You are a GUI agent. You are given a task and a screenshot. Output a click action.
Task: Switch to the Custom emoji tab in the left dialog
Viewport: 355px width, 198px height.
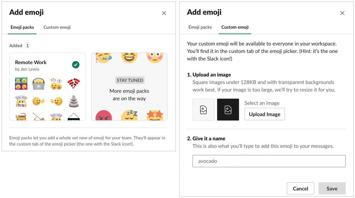click(57, 27)
